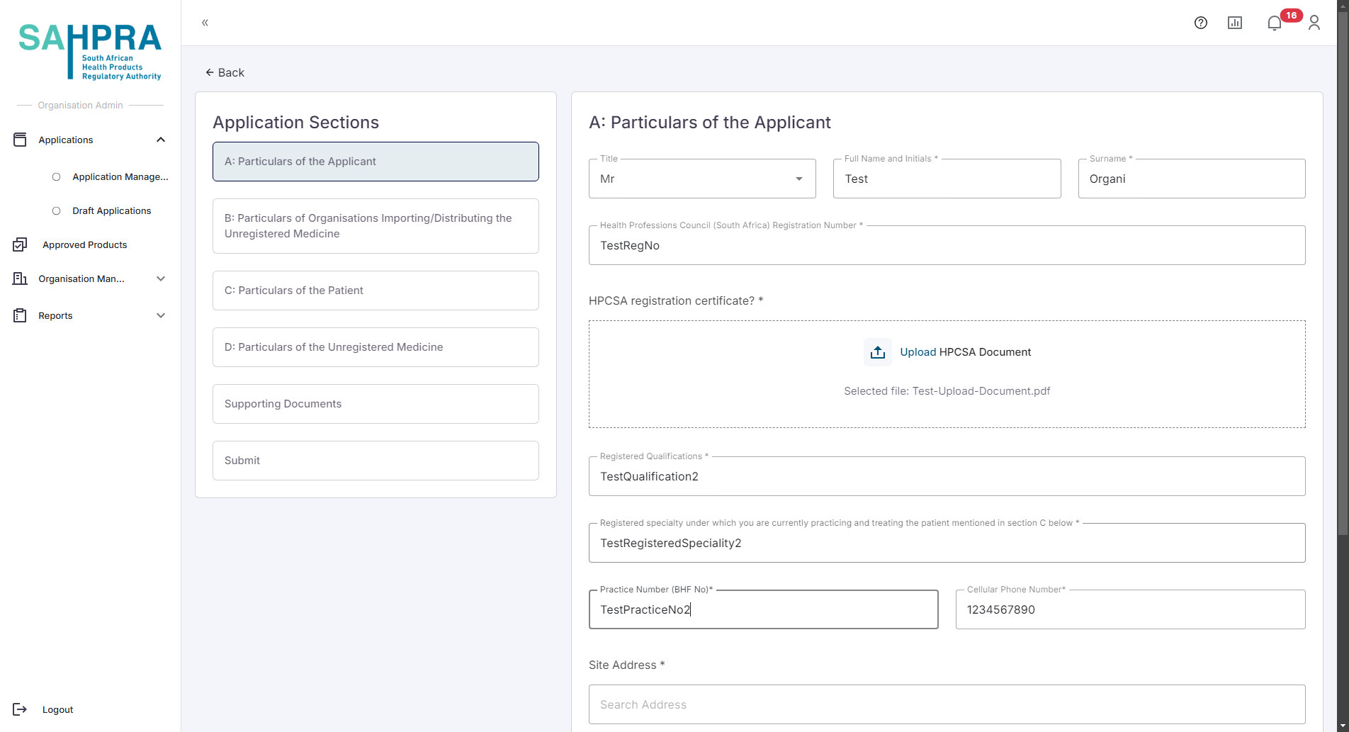Open the Supporting Documents section
The width and height of the screenshot is (1349, 732).
(x=376, y=404)
